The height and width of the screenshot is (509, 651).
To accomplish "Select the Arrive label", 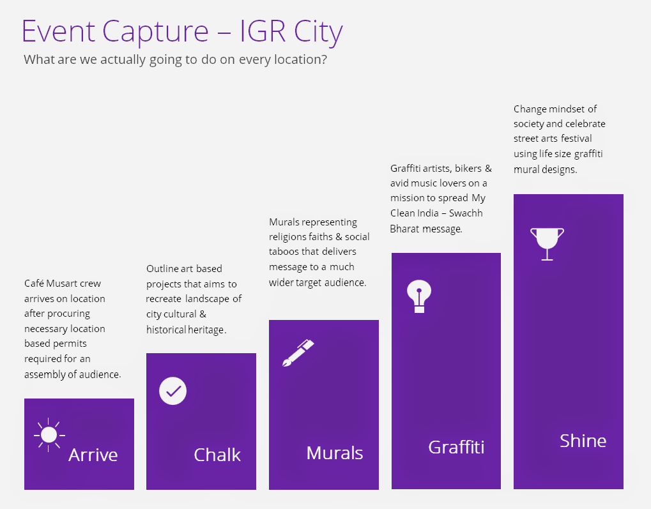I will (x=93, y=455).
